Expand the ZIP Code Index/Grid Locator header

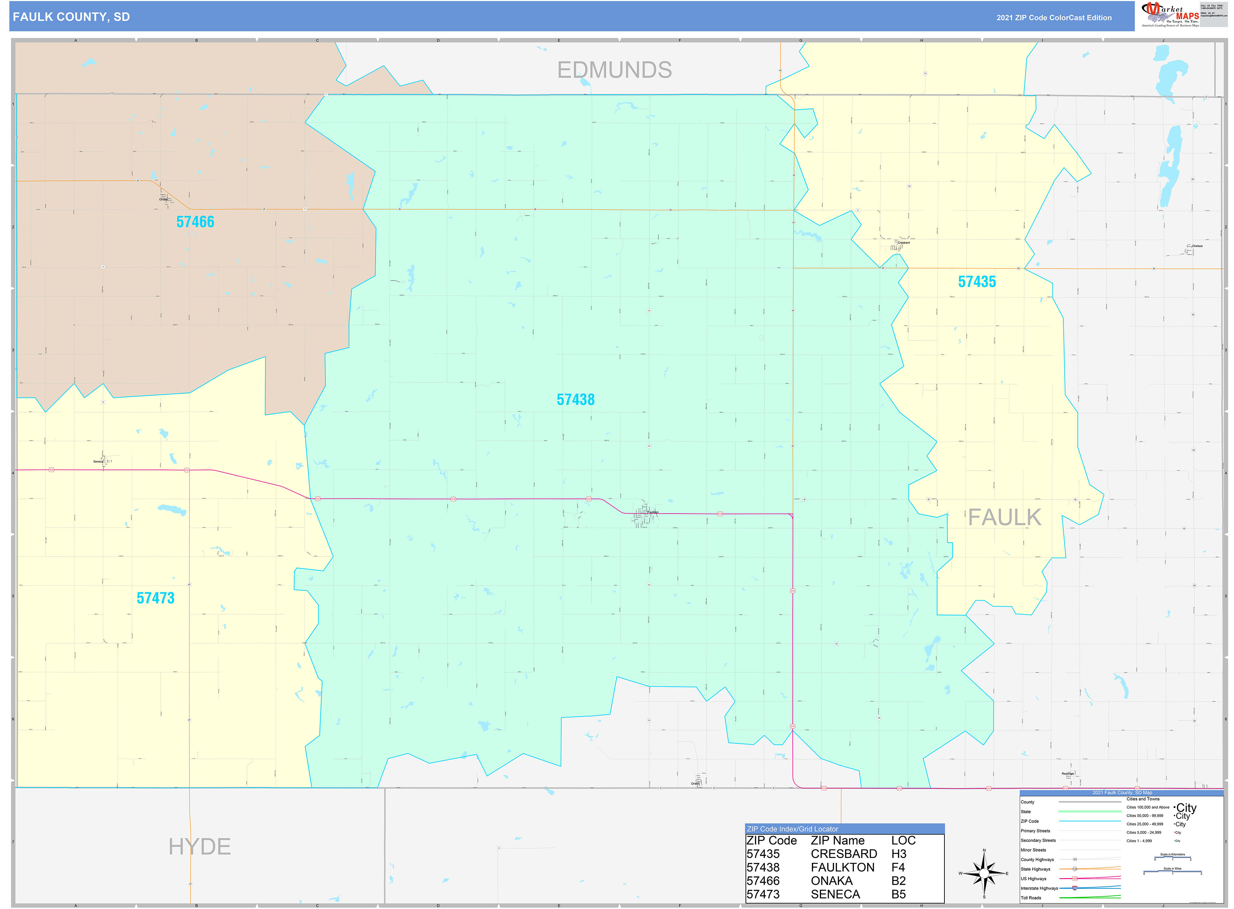point(793,829)
